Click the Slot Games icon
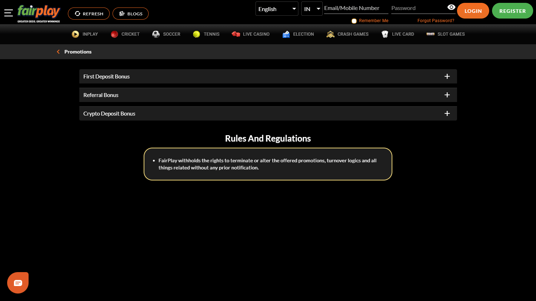The image size is (536, 301). click(x=431, y=34)
